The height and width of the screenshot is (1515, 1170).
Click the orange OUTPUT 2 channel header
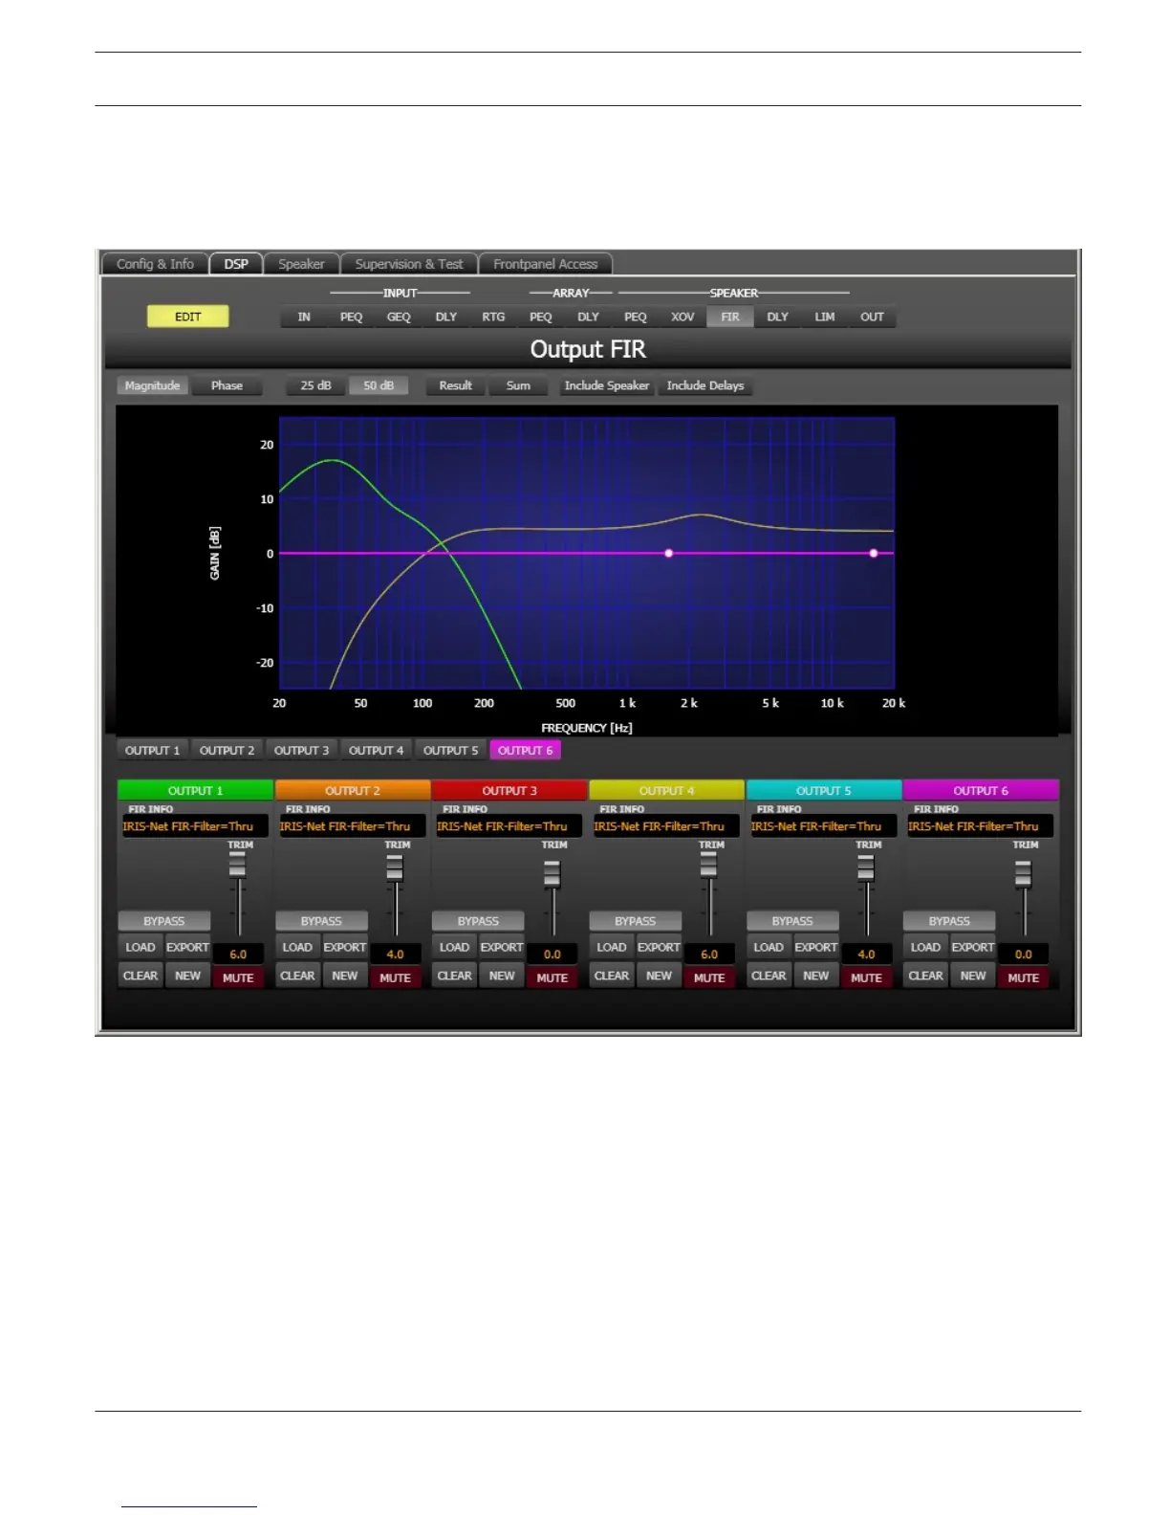click(353, 791)
